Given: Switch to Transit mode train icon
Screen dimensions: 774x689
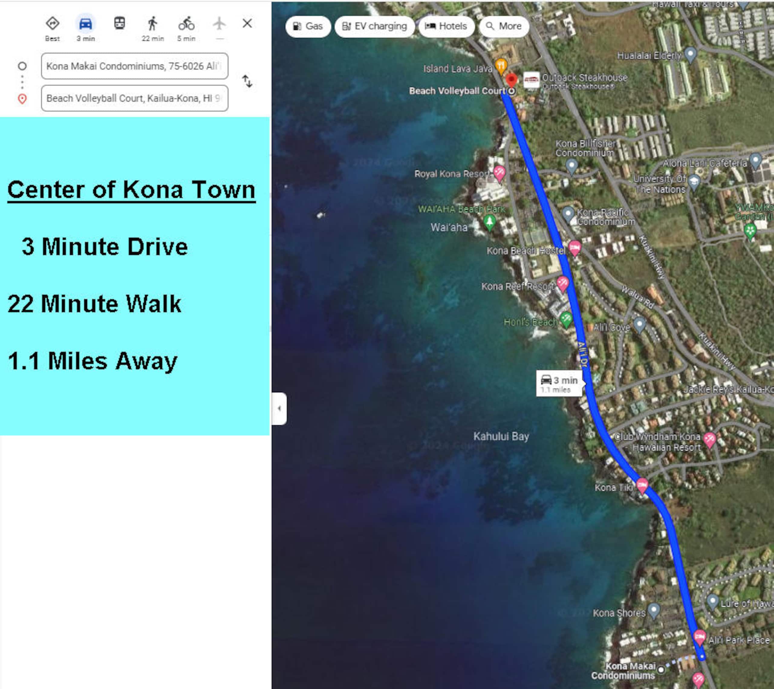Looking at the screenshot, I should (x=120, y=23).
